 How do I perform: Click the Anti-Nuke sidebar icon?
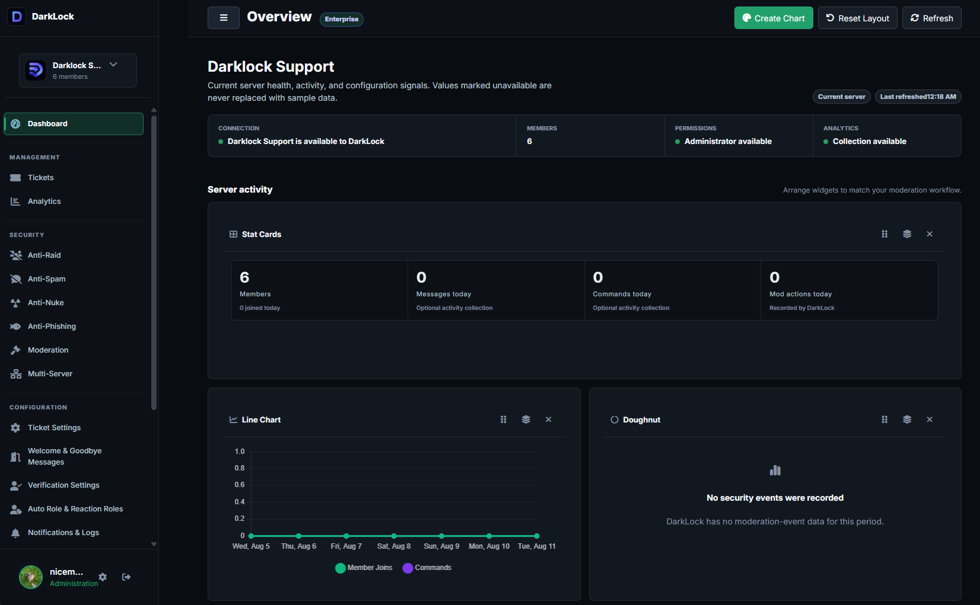[x=16, y=303]
